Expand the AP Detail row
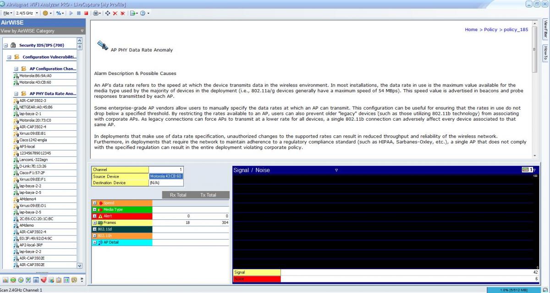Screen dimensions: 550x293 click(95, 242)
